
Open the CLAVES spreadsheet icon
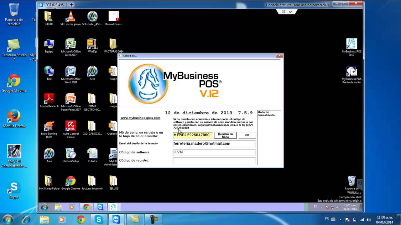[92, 155]
